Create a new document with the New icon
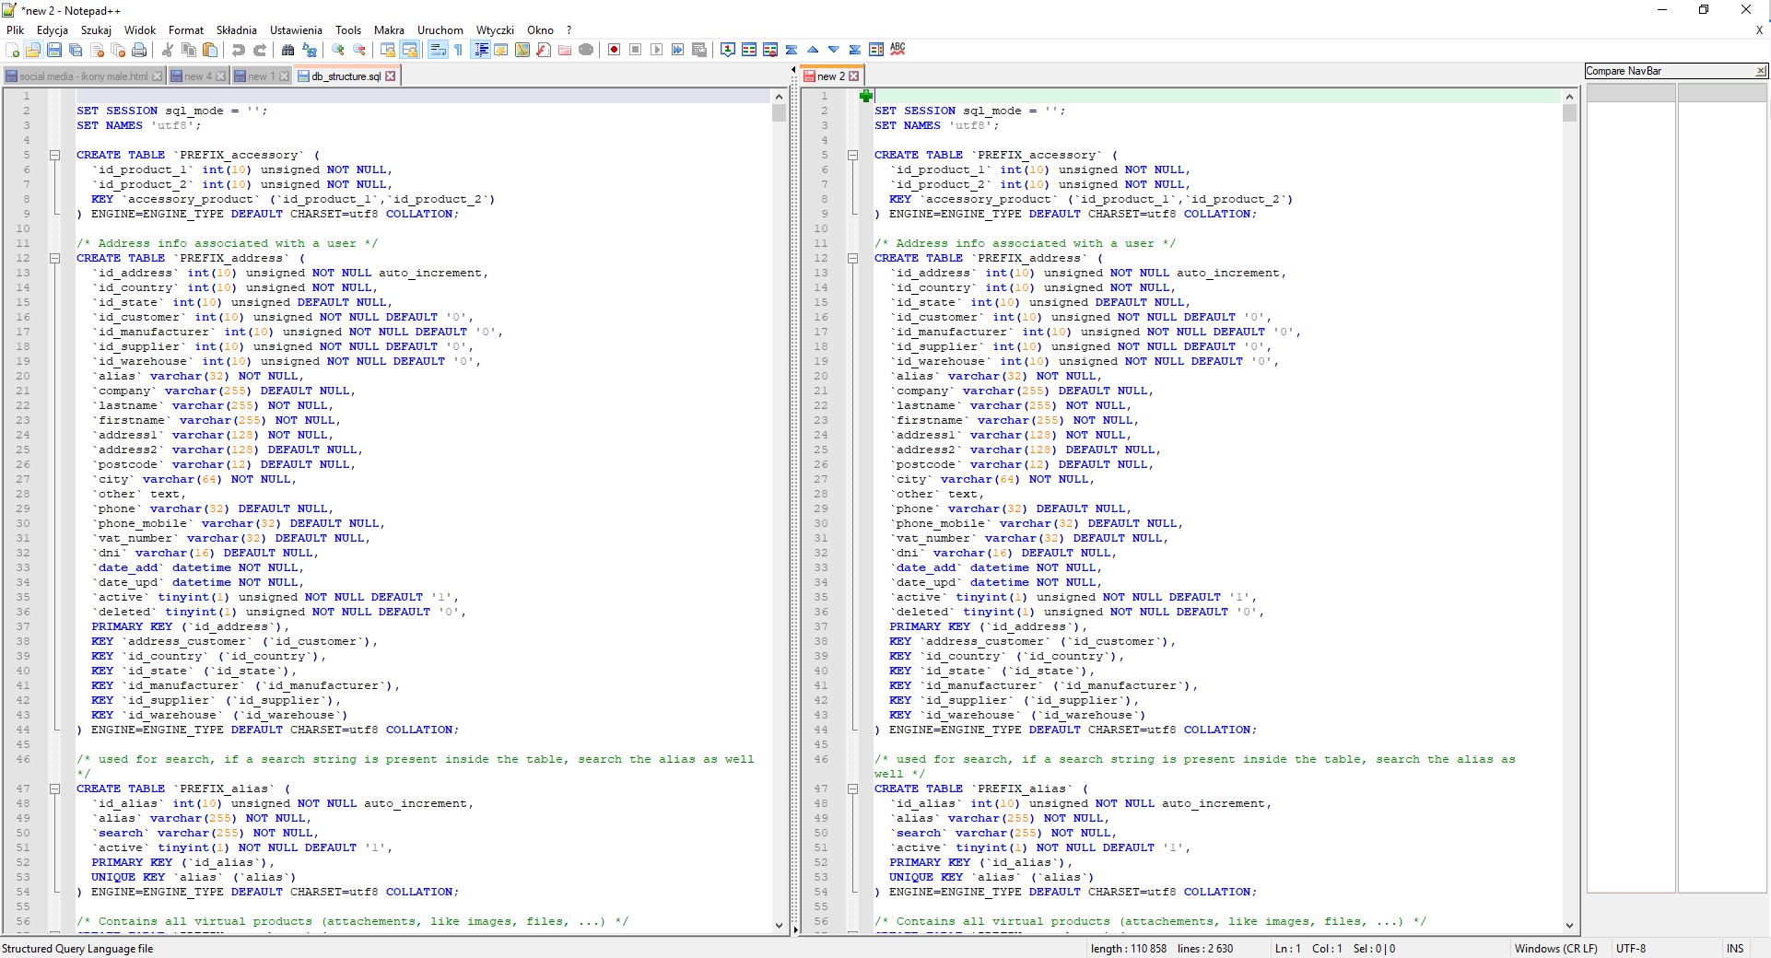The width and height of the screenshot is (1771, 958). point(12,50)
